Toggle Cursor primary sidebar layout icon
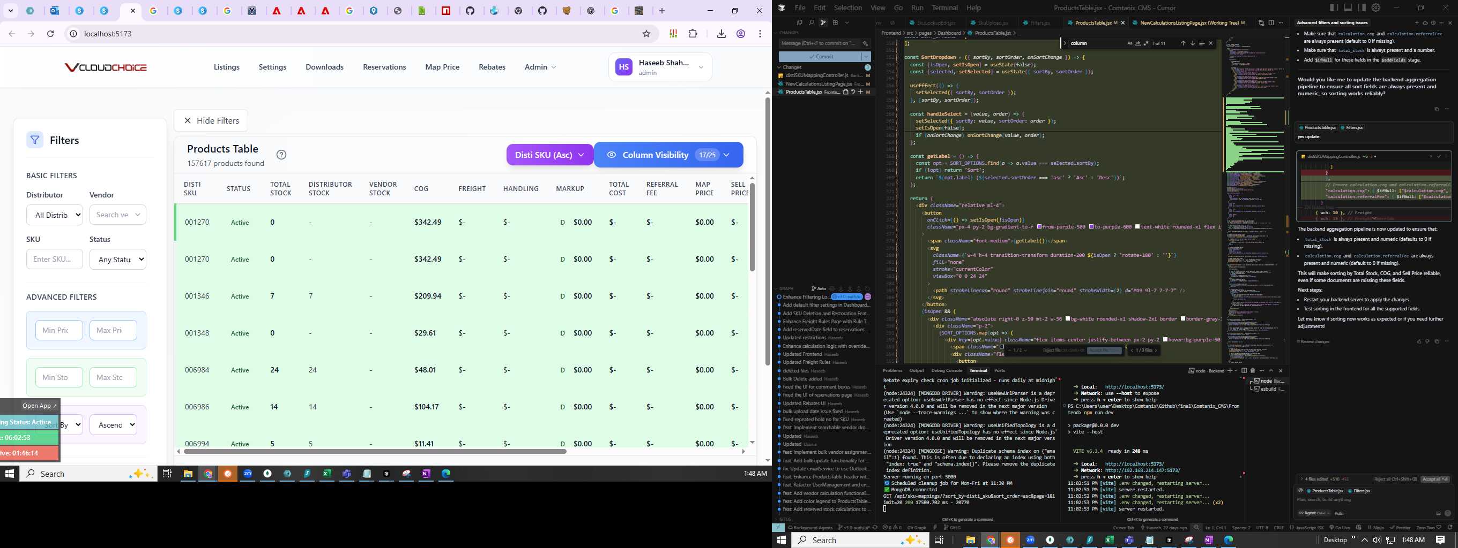1458x548 pixels. coord(1334,7)
